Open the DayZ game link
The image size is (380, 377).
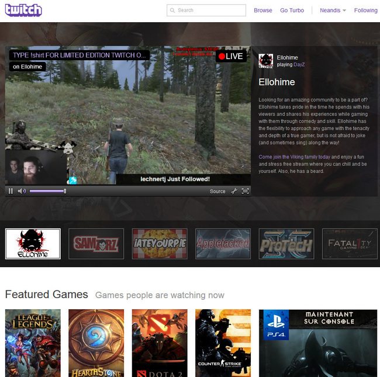coord(299,65)
